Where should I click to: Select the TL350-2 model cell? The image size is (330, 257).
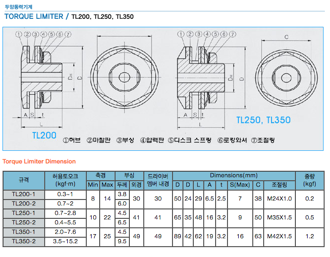[24, 242]
